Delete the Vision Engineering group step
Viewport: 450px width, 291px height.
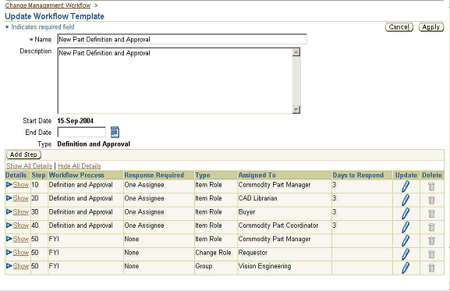click(x=431, y=268)
